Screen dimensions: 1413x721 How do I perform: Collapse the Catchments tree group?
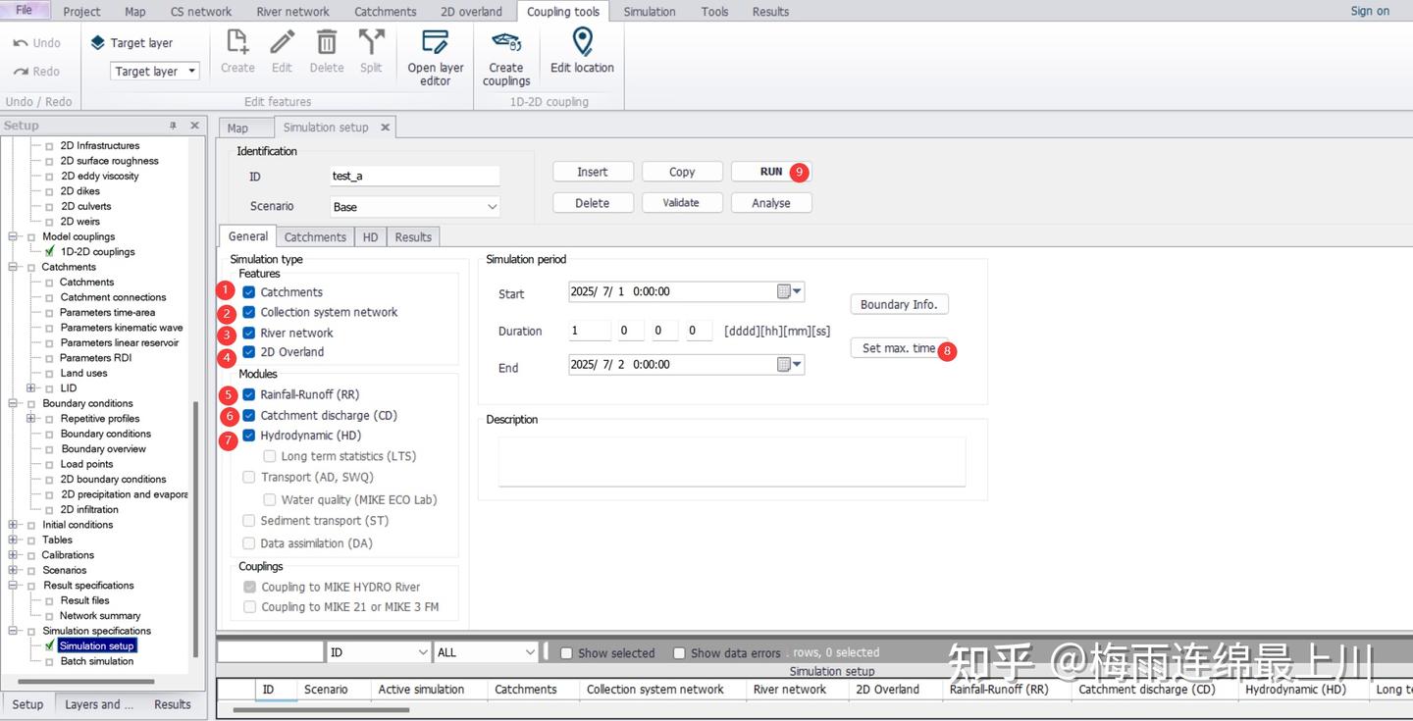[14, 267]
